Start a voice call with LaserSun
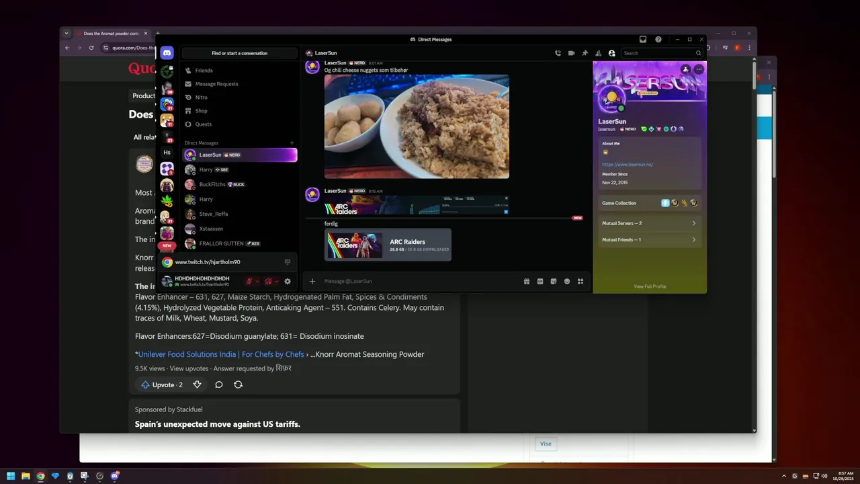 point(558,53)
